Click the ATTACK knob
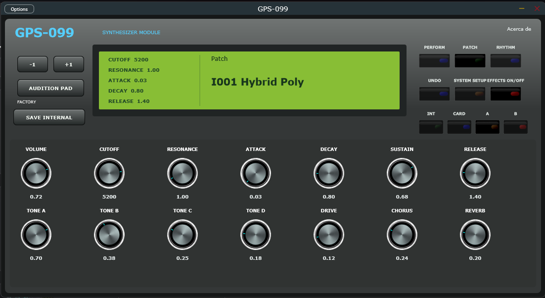Screen dimensions: 545x298 (256, 173)
